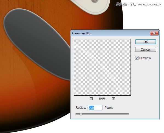
Task: Zoom in the blur preview
Action: (113, 99)
